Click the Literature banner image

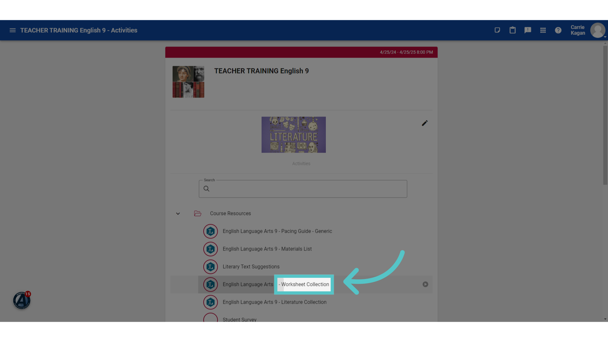[294, 135]
